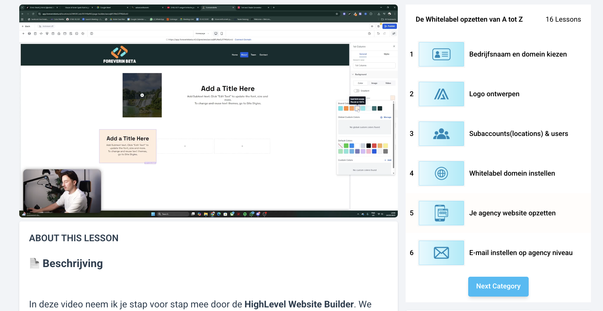
Task: Open Spotify from the Windows taskbar
Action: 245,214
